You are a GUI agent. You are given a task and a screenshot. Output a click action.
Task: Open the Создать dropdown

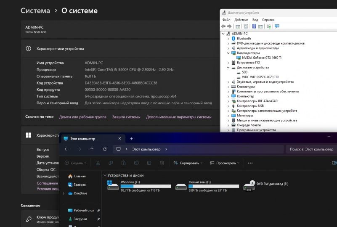75,163
